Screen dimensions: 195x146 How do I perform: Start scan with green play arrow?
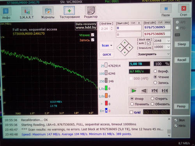pyautogui.click(x=134, y=91)
